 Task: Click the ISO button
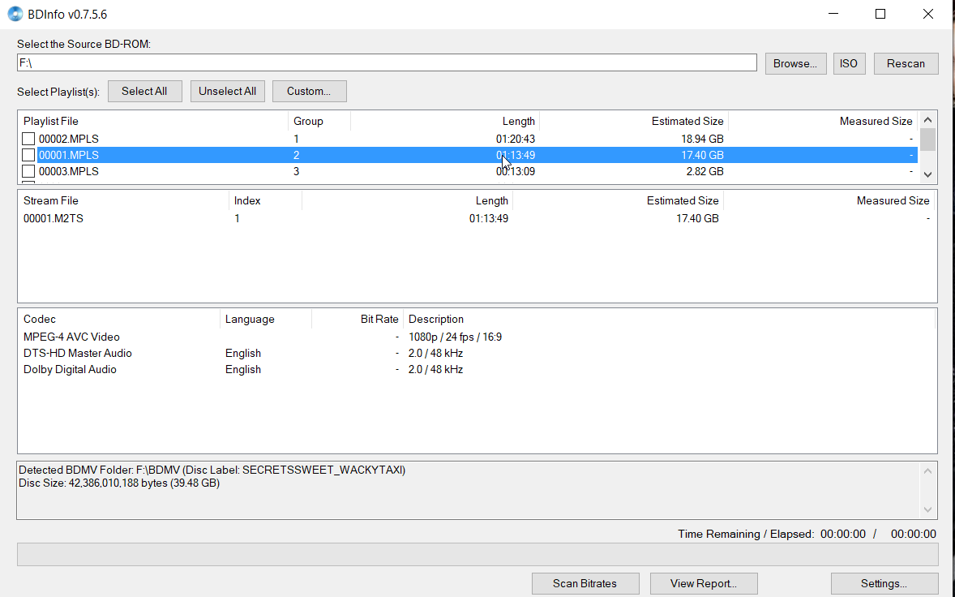[x=849, y=63]
